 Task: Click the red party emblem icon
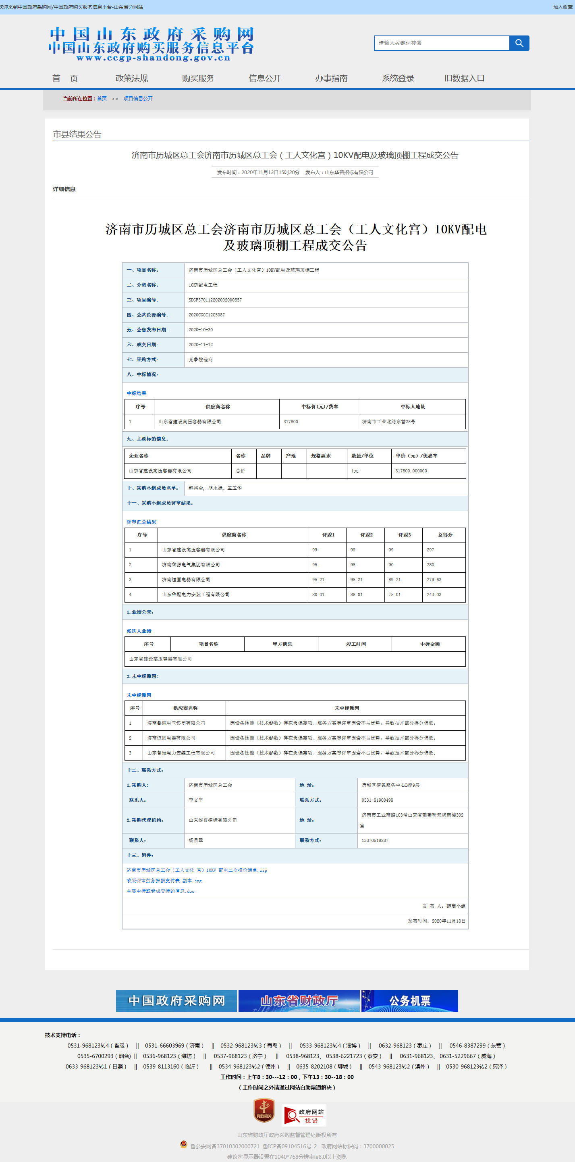[x=264, y=1110]
